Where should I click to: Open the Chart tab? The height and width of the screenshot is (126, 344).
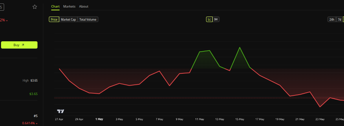[x=55, y=6]
